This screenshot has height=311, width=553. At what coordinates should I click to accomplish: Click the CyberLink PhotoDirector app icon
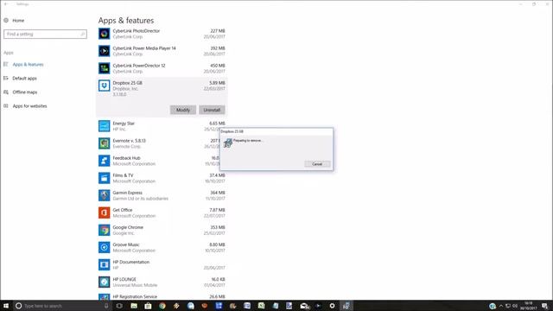click(104, 34)
